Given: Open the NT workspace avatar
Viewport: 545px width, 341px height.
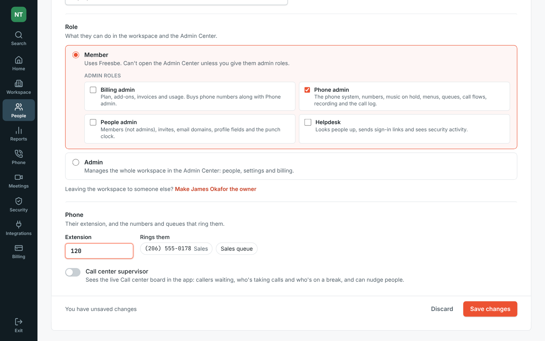Looking at the screenshot, I should pyautogui.click(x=19, y=15).
